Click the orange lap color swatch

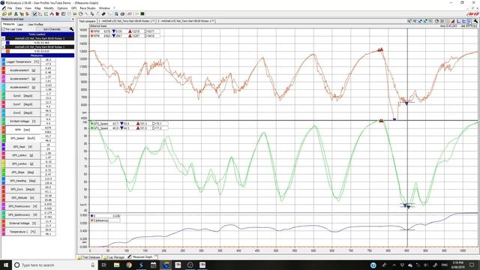coord(7,51)
